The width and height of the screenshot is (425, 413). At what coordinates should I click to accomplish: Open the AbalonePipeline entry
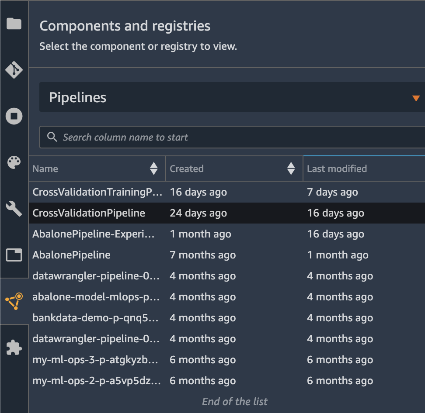[71, 255]
